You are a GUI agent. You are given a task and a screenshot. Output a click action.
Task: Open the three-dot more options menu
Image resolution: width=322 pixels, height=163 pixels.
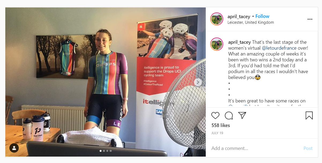(x=310, y=19)
